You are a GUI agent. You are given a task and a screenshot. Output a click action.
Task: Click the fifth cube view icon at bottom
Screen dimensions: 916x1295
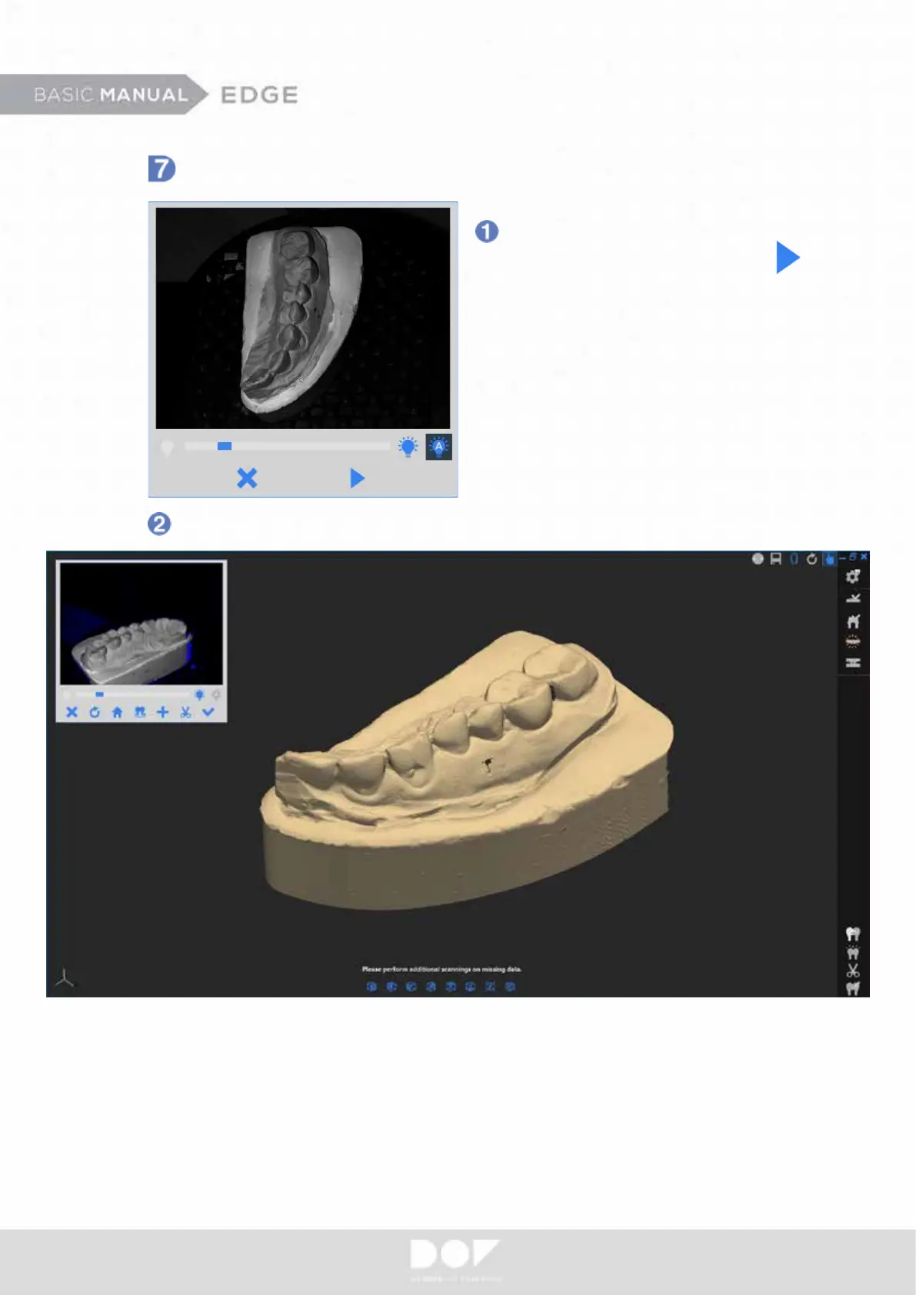coord(451,987)
